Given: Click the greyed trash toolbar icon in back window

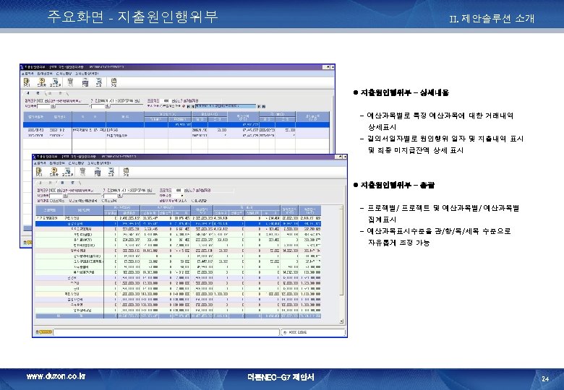Looking at the screenshot, I should coord(71,82).
